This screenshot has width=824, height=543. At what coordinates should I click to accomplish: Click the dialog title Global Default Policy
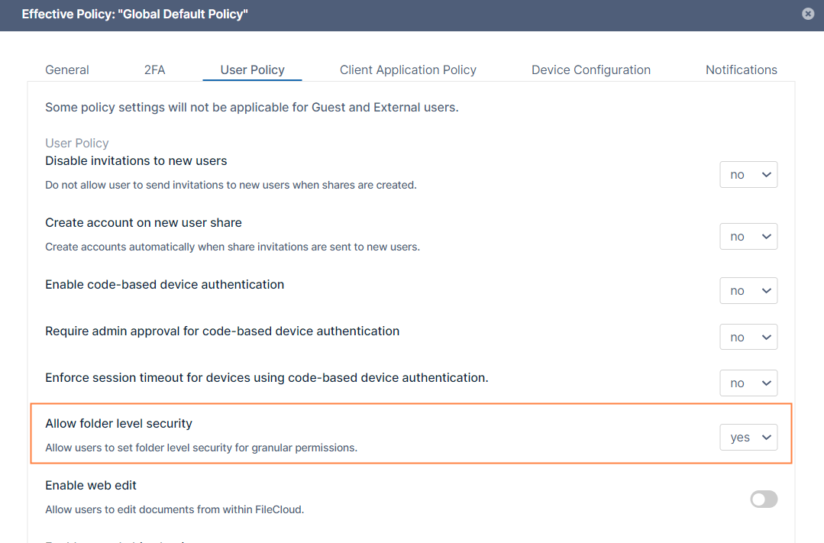click(134, 14)
